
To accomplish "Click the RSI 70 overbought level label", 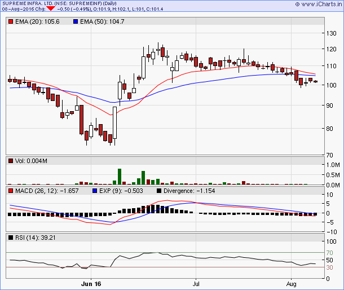I will tap(329, 253).
